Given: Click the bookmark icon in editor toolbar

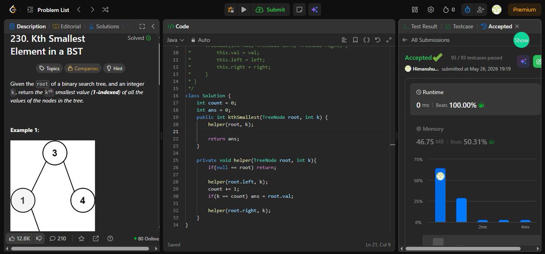Looking at the screenshot, I should point(355,40).
